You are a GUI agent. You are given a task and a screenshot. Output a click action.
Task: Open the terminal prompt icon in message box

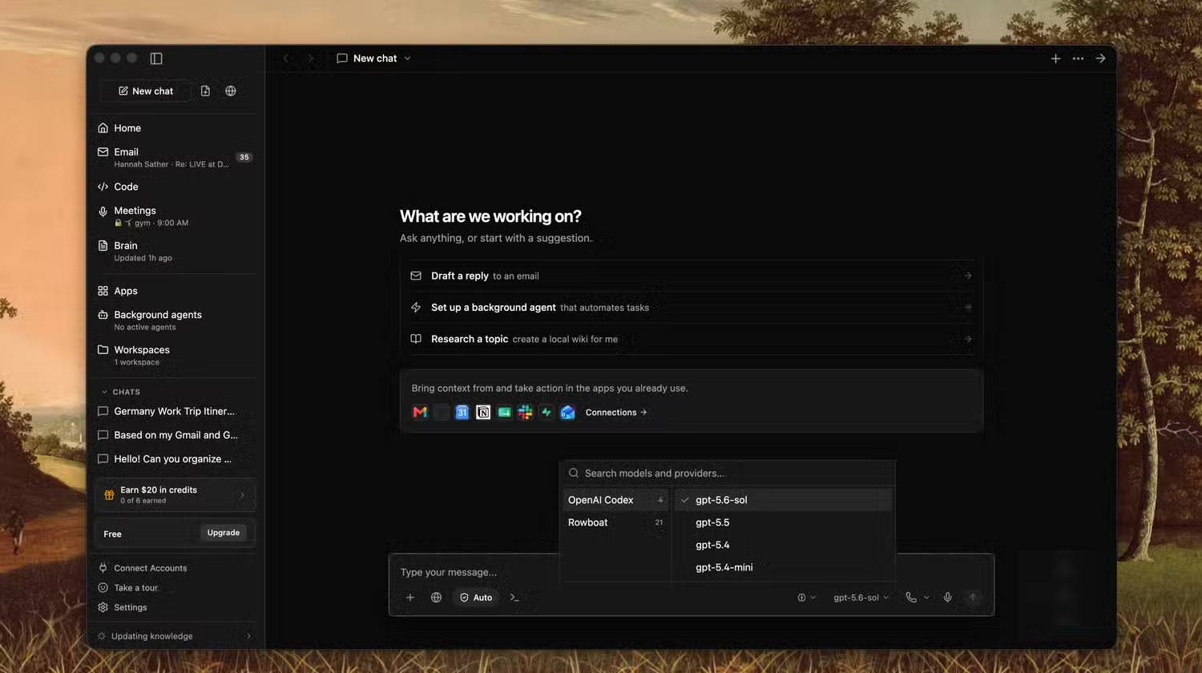coord(514,598)
